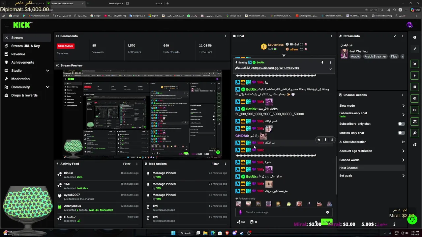Open Session Info panel options menu

point(226,36)
